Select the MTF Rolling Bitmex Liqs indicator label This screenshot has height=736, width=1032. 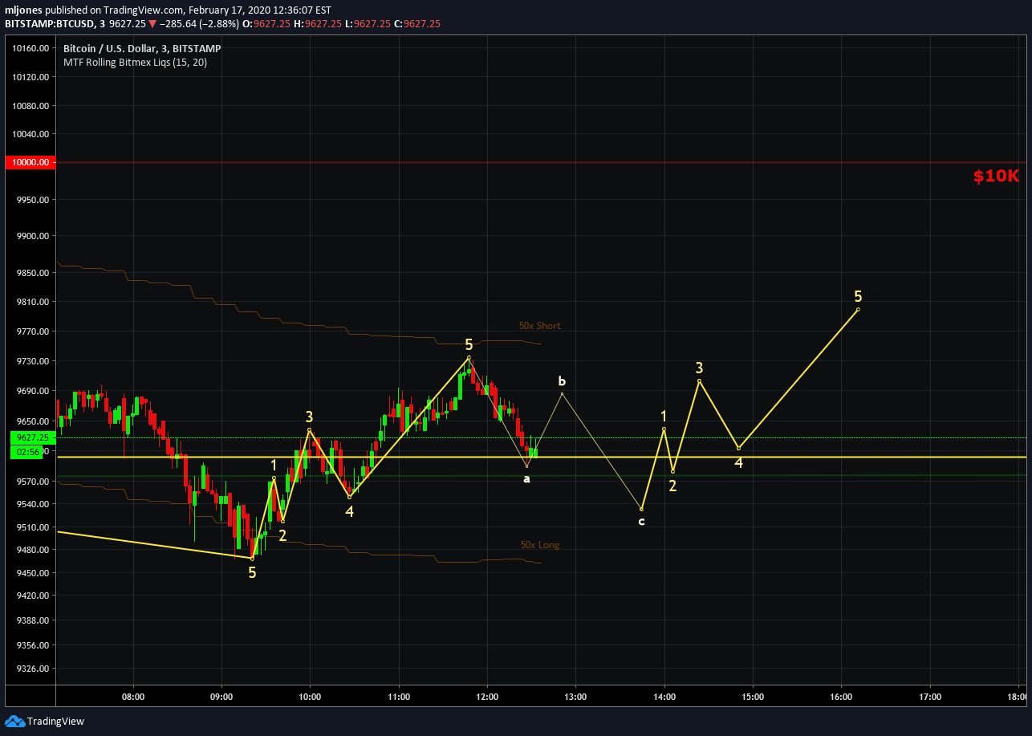click(136, 63)
